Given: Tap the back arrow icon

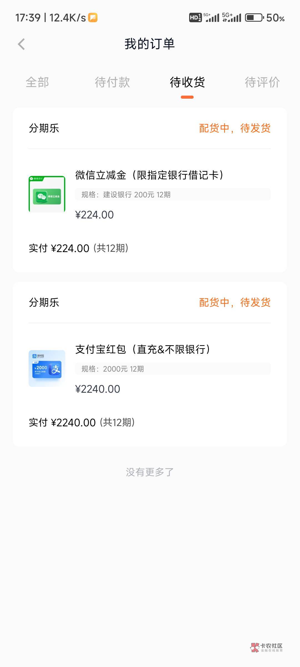Looking at the screenshot, I should click(21, 44).
